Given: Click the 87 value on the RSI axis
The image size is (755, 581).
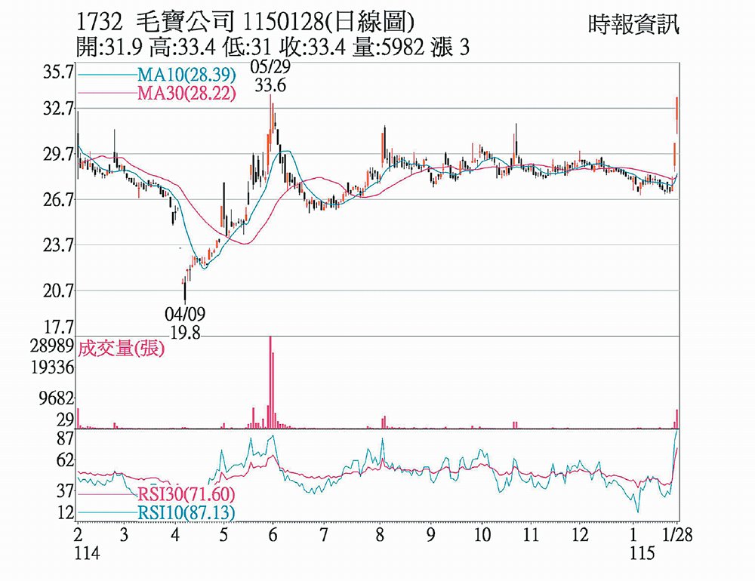Looking at the screenshot, I should tap(65, 438).
